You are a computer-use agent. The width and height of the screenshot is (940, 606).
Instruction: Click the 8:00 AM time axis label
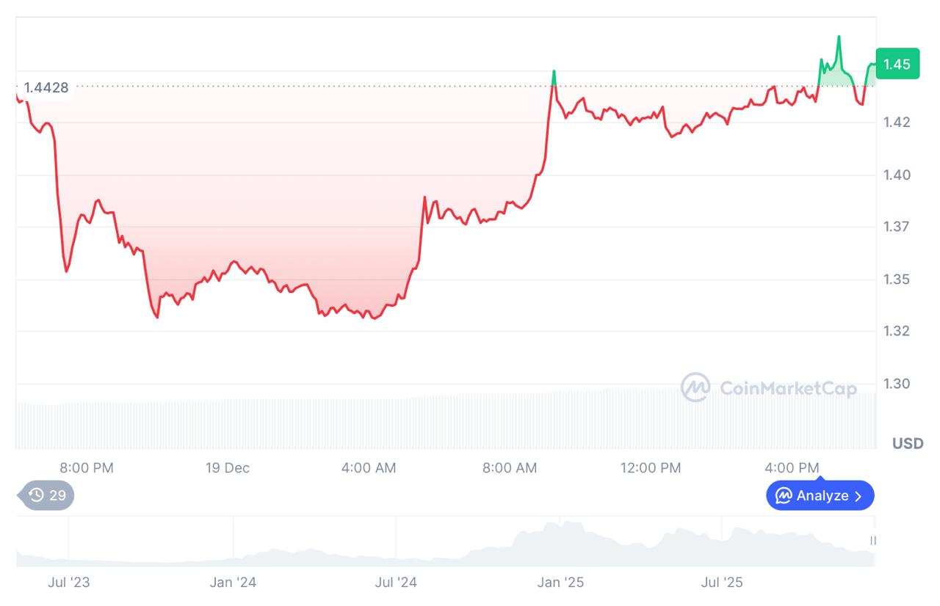pos(510,467)
